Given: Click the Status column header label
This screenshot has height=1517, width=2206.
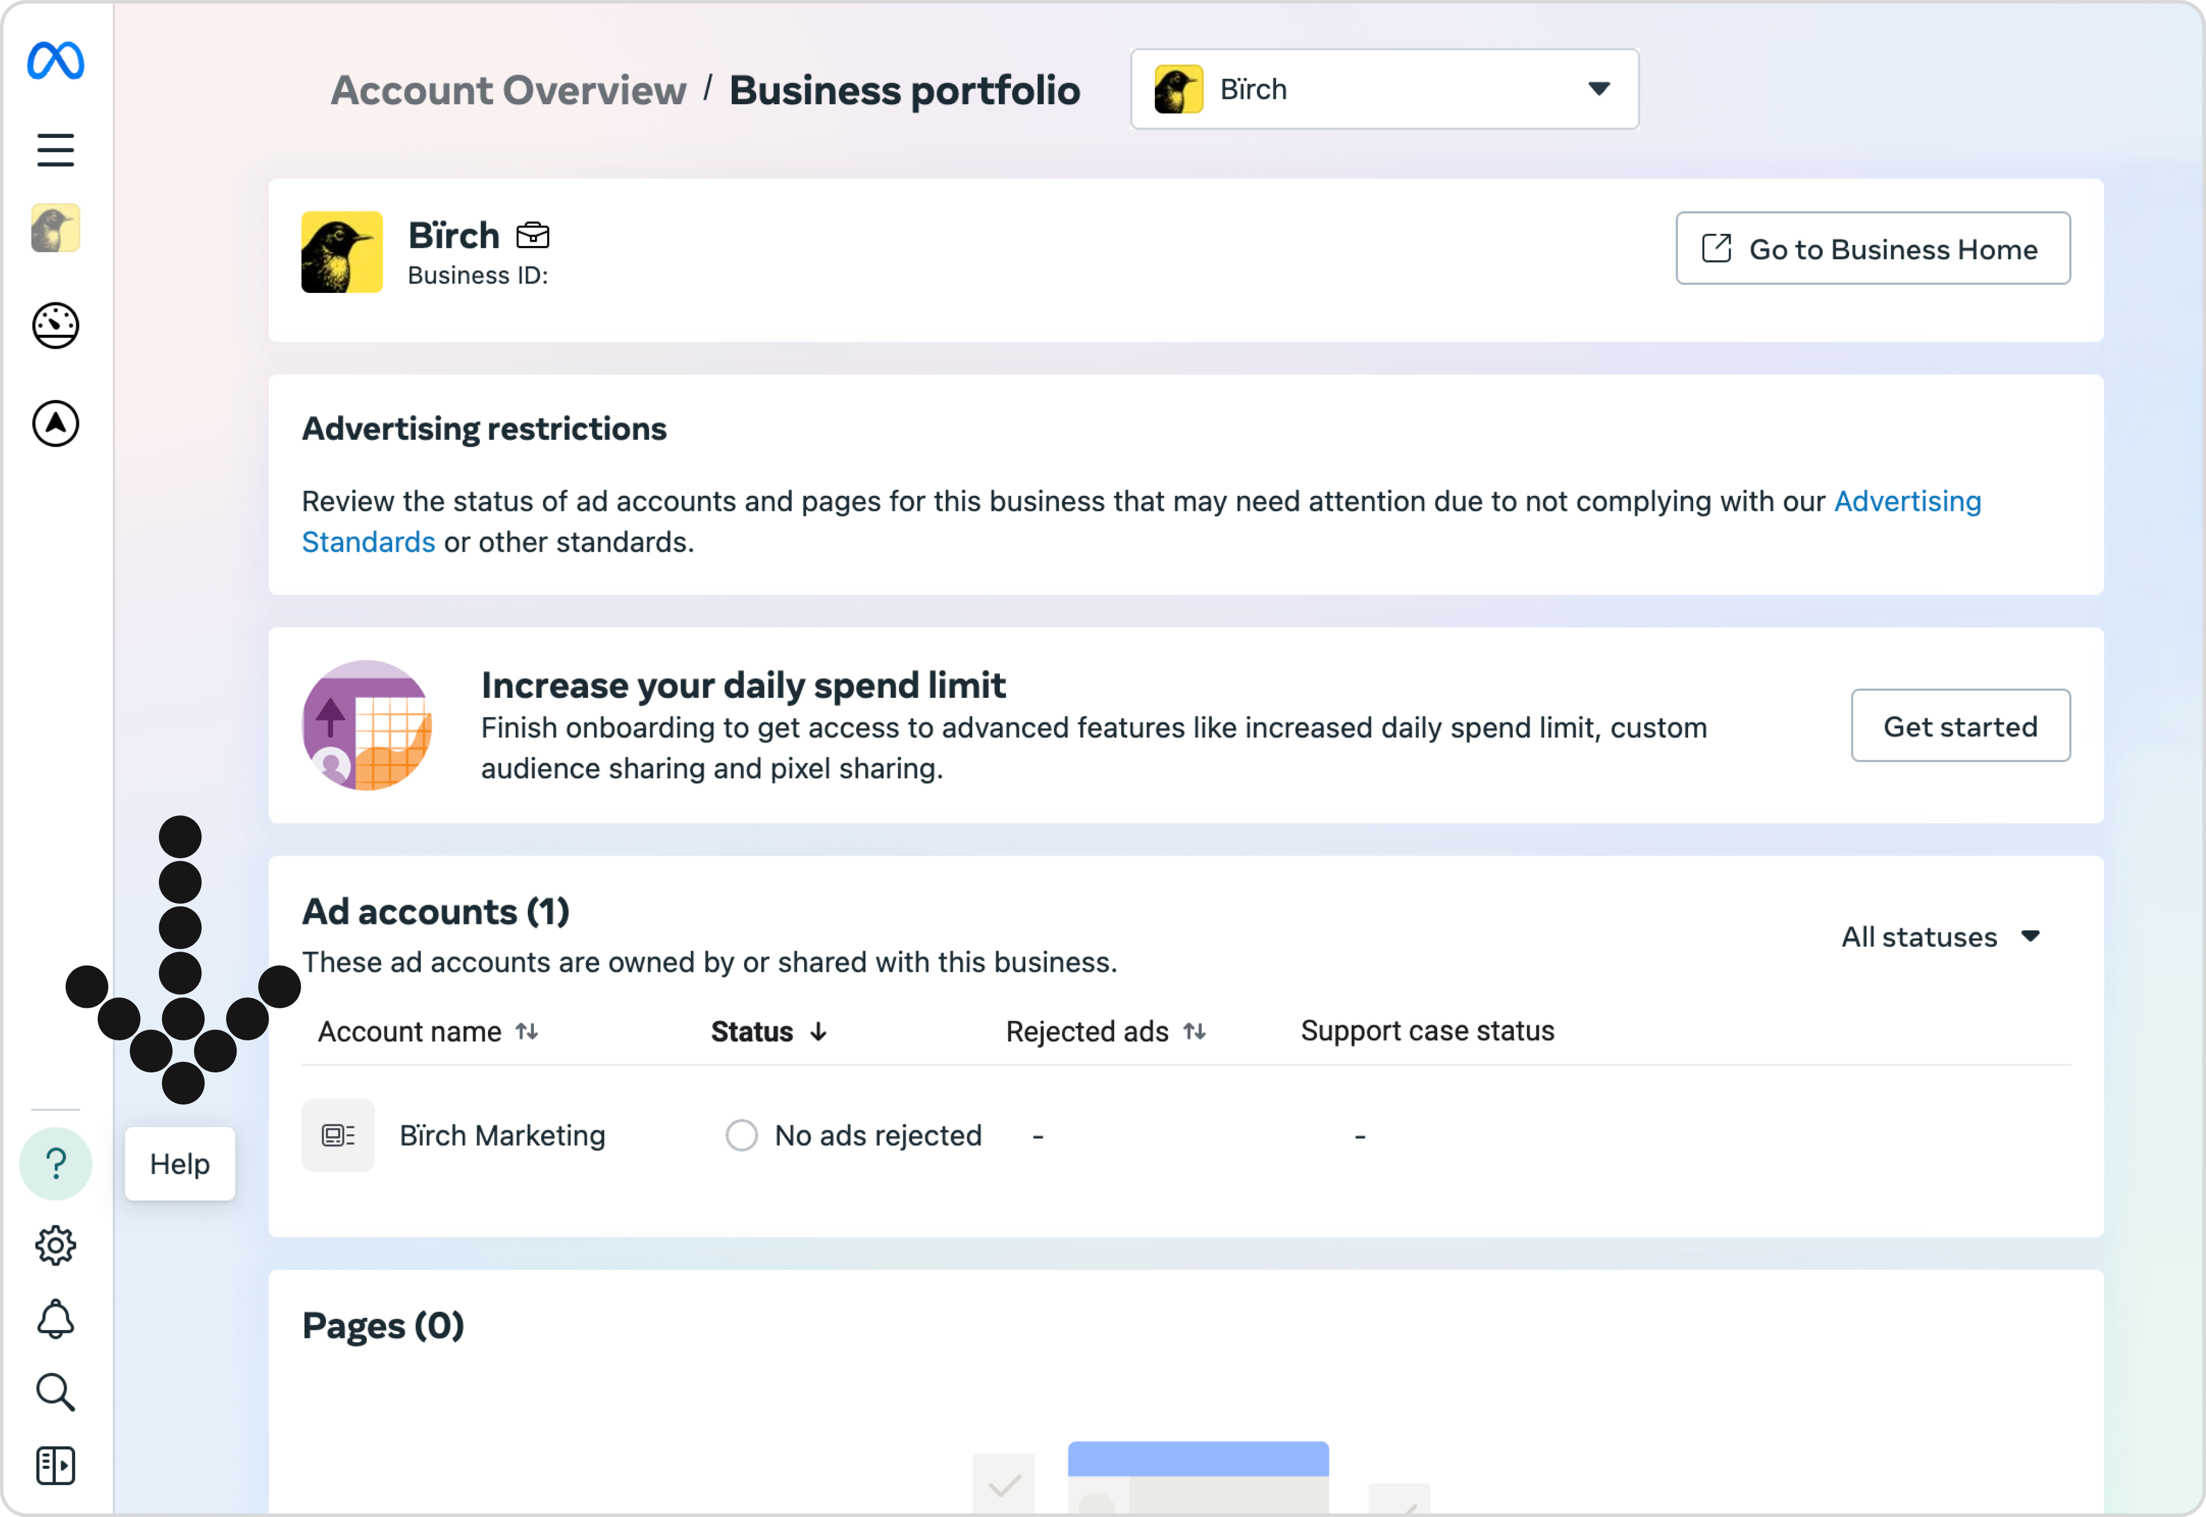Looking at the screenshot, I should coord(752,1032).
